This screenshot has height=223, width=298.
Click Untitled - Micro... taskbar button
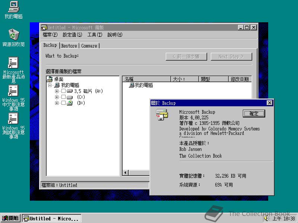(52, 219)
